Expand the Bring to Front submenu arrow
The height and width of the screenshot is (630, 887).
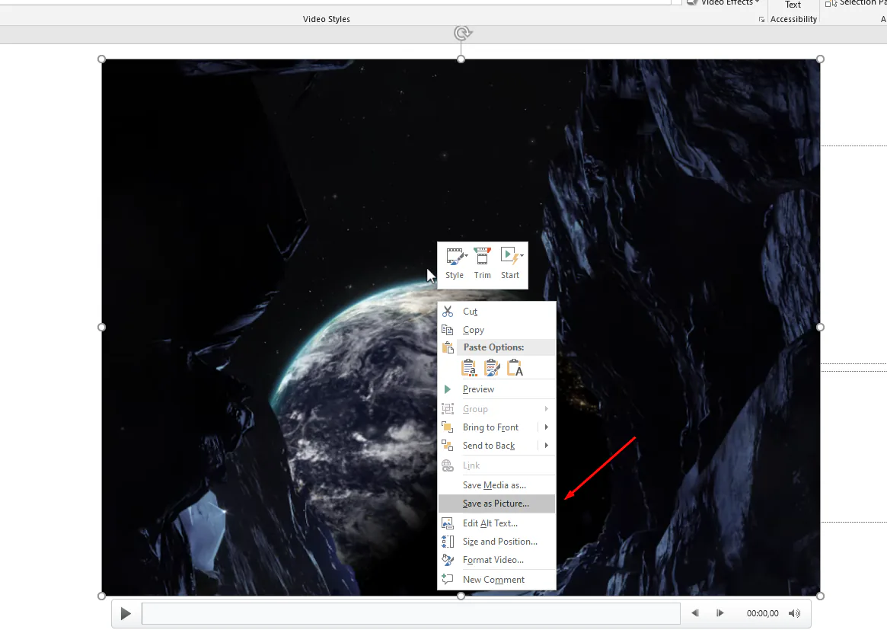pos(547,427)
